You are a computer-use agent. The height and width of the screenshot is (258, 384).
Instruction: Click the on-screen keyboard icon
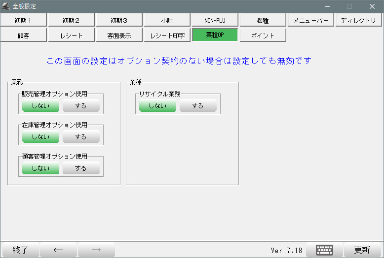tap(324, 250)
